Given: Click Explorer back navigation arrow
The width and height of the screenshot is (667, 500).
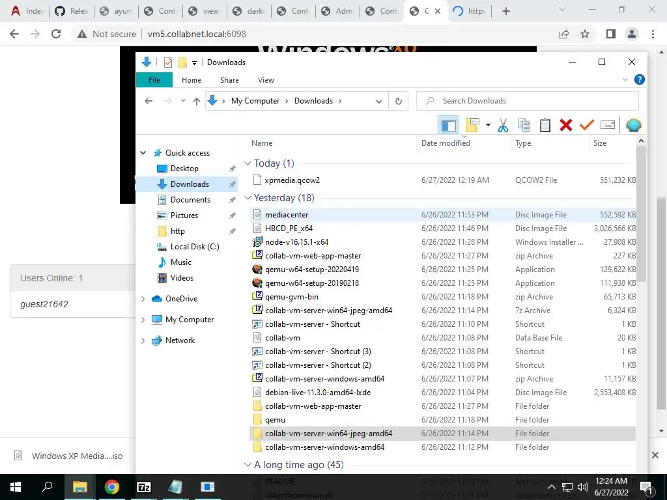Looking at the screenshot, I should pos(149,101).
